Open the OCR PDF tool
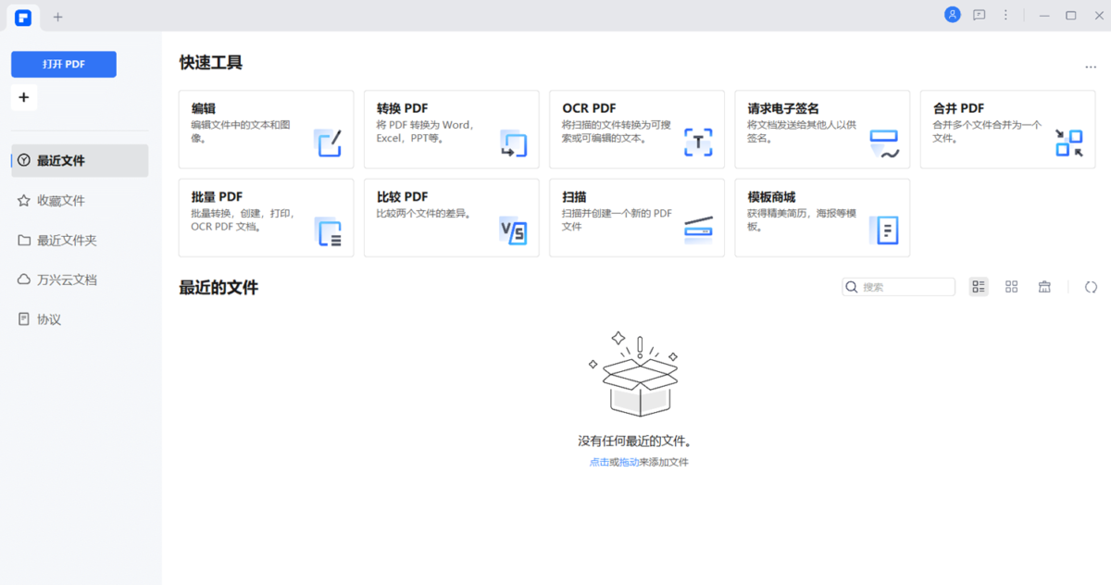 (x=636, y=129)
